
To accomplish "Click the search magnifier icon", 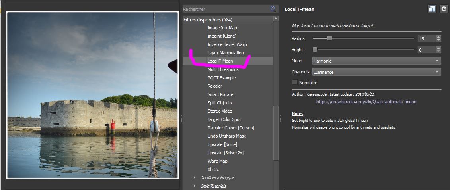I will [273, 9].
